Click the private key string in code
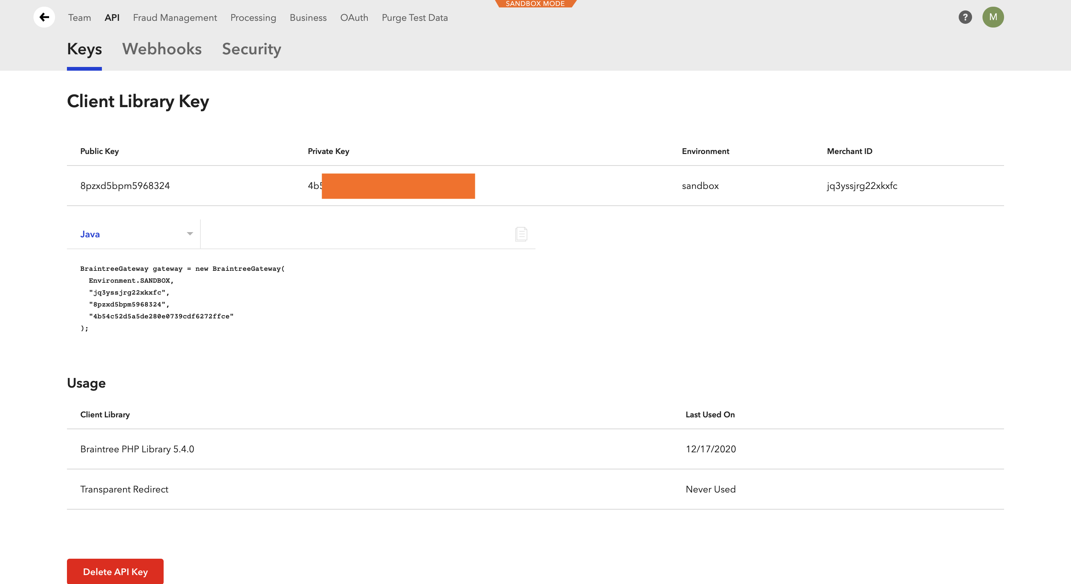Image resolution: width=1071 pixels, height=584 pixels. tap(161, 316)
